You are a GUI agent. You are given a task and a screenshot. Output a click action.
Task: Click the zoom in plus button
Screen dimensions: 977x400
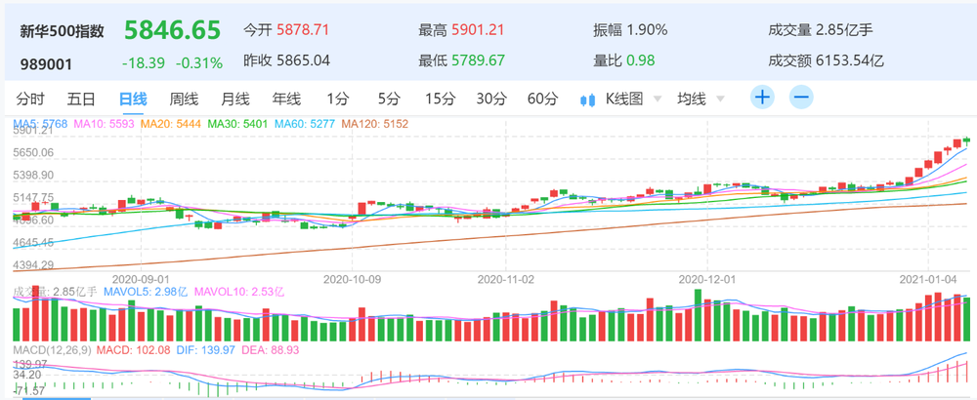pyautogui.click(x=762, y=98)
